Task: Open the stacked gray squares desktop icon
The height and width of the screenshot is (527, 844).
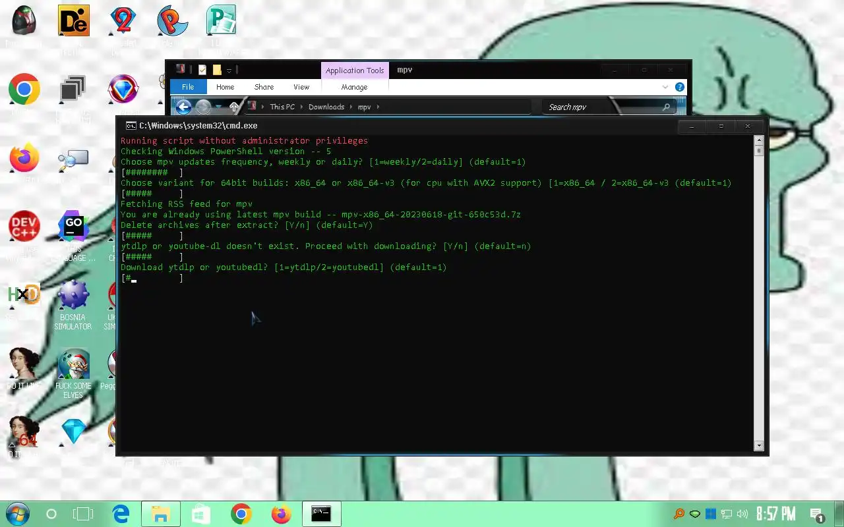Action: [x=73, y=89]
